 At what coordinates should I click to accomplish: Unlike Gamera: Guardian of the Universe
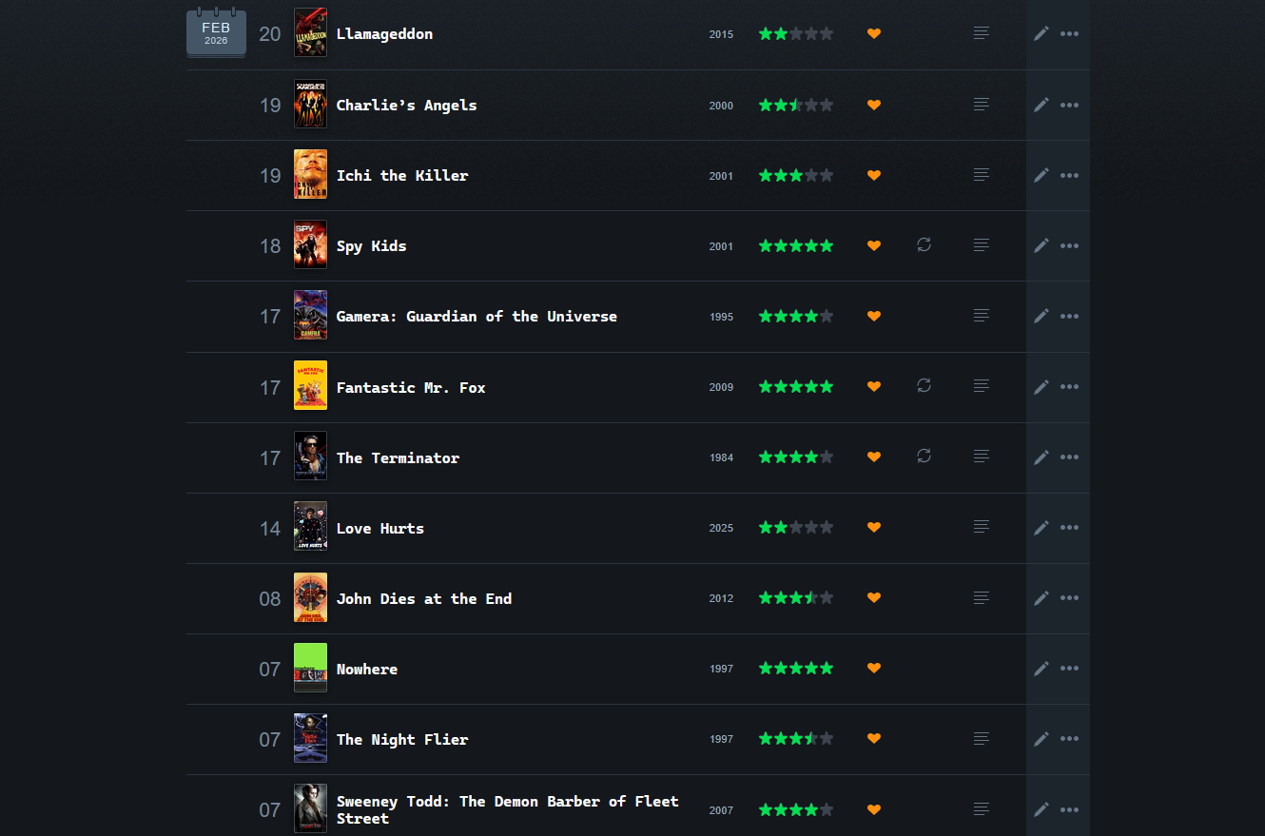point(874,316)
